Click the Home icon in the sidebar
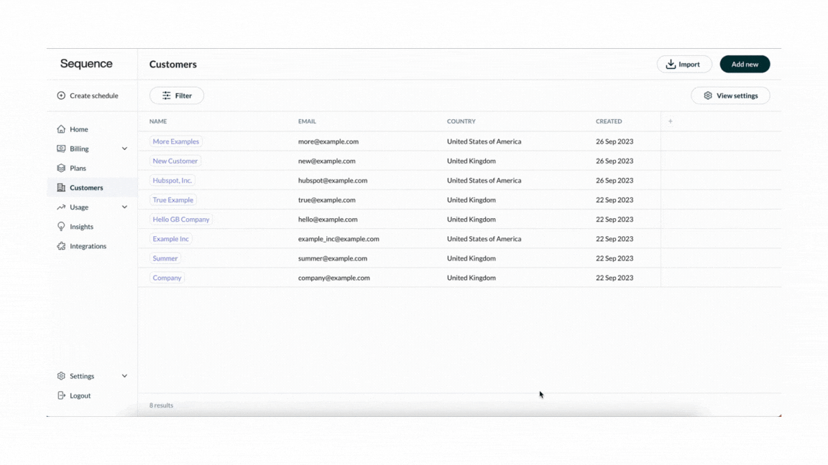 click(x=60, y=128)
